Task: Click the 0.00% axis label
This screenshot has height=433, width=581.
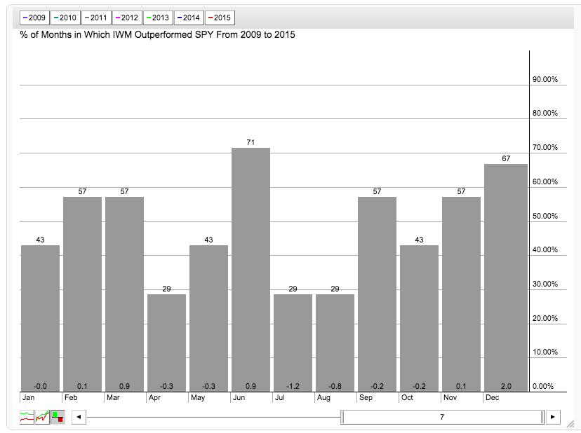Action: click(x=543, y=386)
